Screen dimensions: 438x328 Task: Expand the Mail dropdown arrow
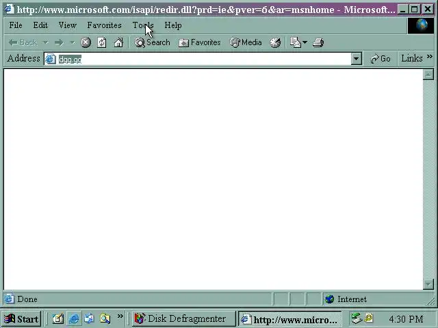point(305,42)
